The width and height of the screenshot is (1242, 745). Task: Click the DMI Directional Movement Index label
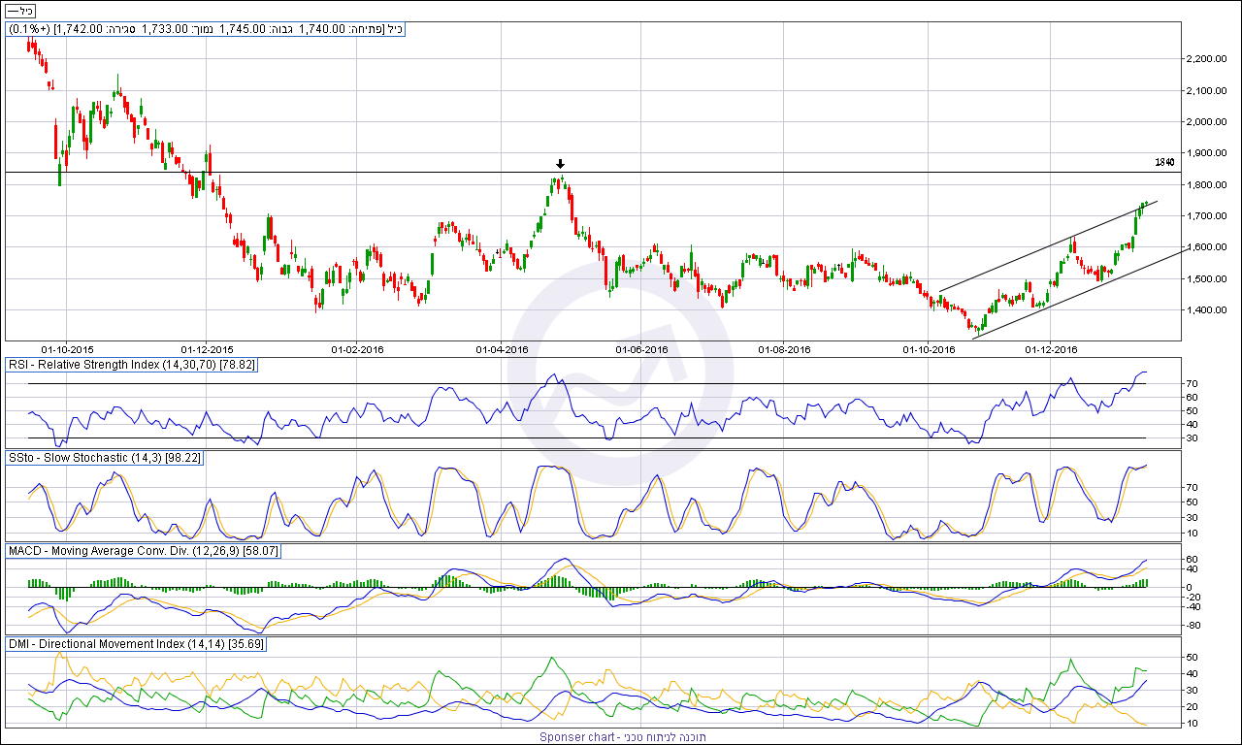click(136, 643)
